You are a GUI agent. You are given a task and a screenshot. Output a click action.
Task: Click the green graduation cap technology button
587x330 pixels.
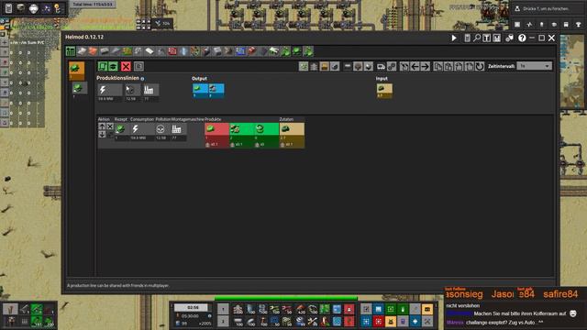113,66
